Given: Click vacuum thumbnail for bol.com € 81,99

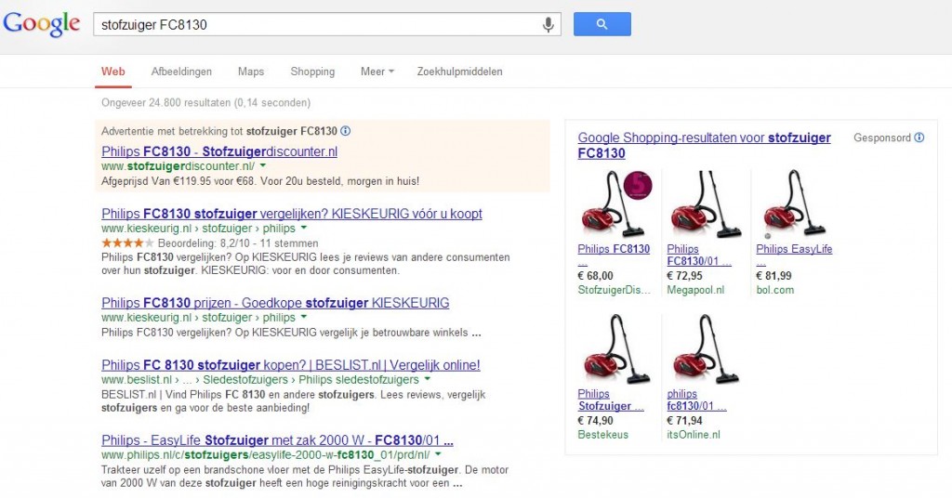Looking at the screenshot, I should 794,203.
